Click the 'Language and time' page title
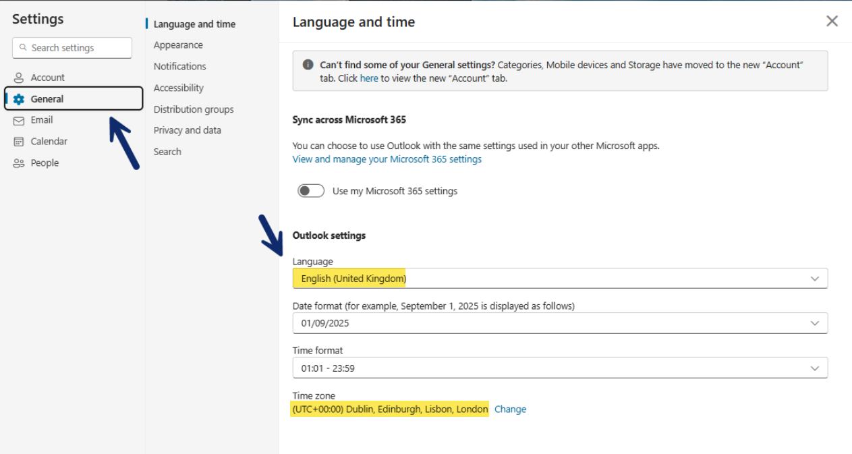 click(x=353, y=22)
